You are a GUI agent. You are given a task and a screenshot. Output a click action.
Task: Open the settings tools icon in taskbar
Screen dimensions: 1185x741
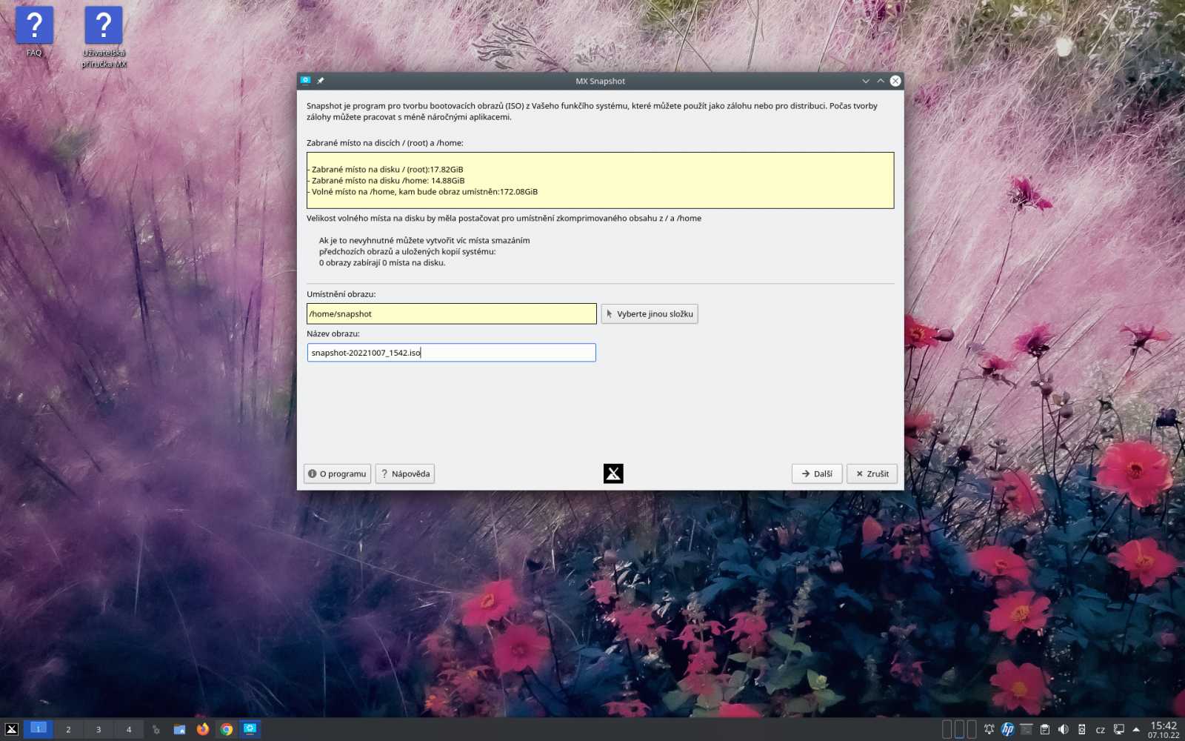click(x=156, y=729)
